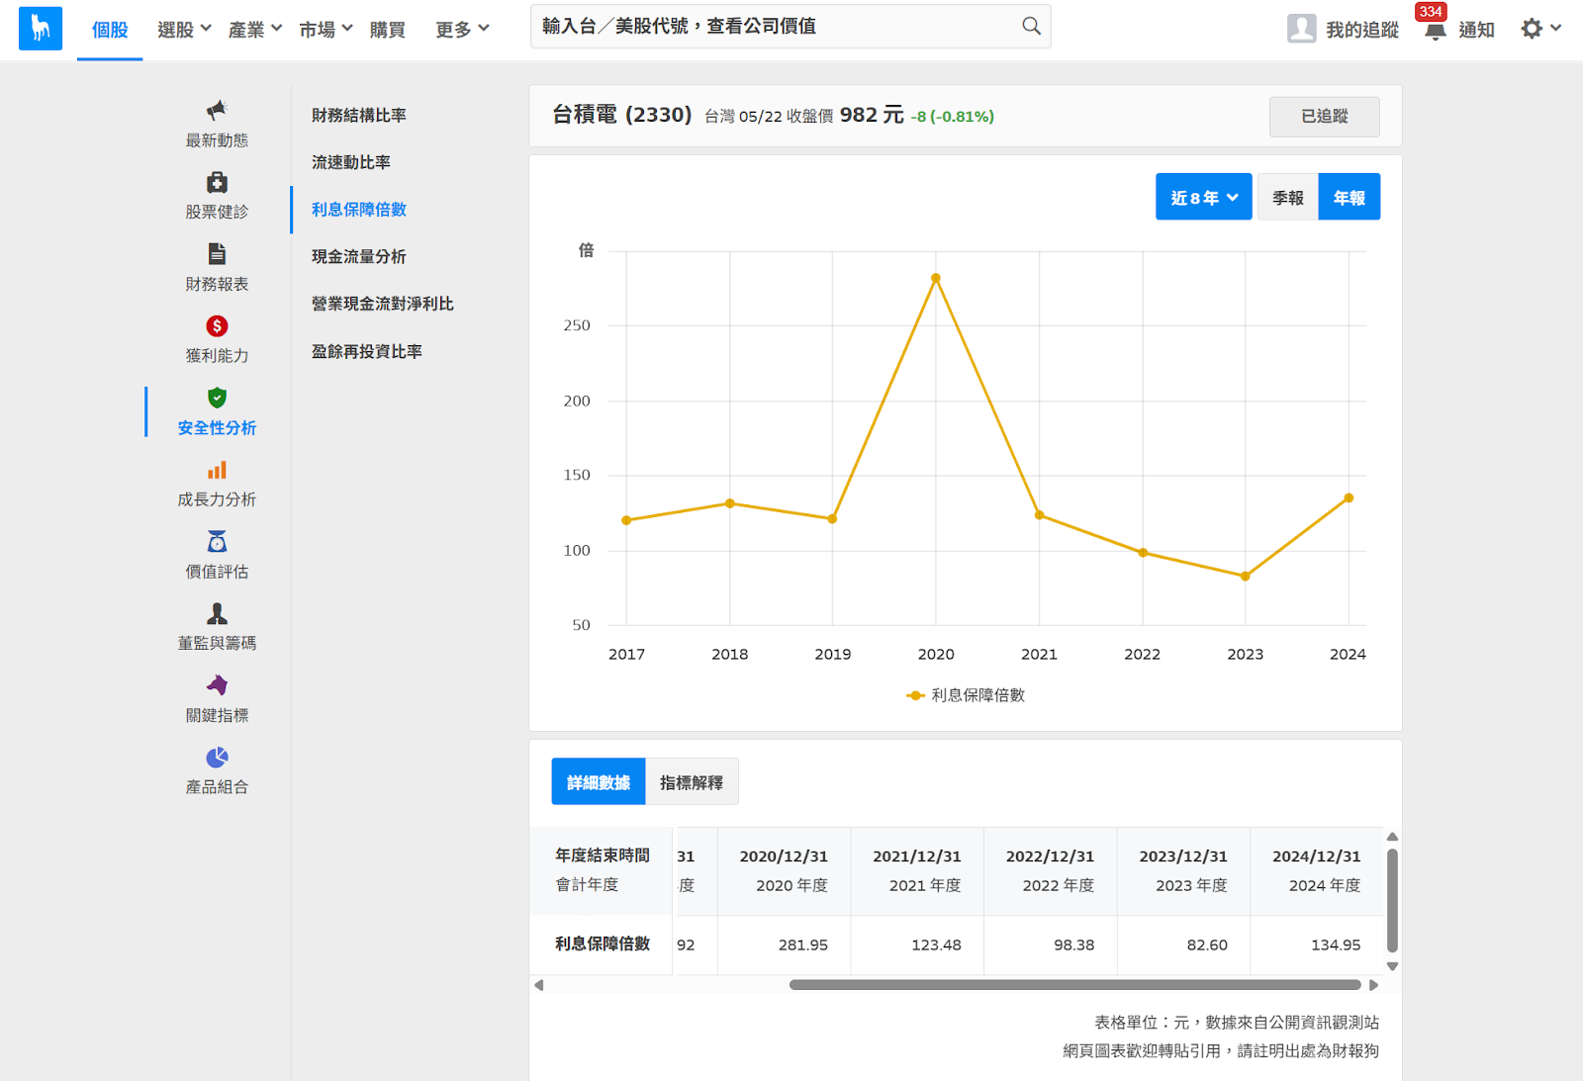Screen dimensions: 1583x1081
Task: Click the table vertical scrollbar thumb
Action: coord(1392,899)
